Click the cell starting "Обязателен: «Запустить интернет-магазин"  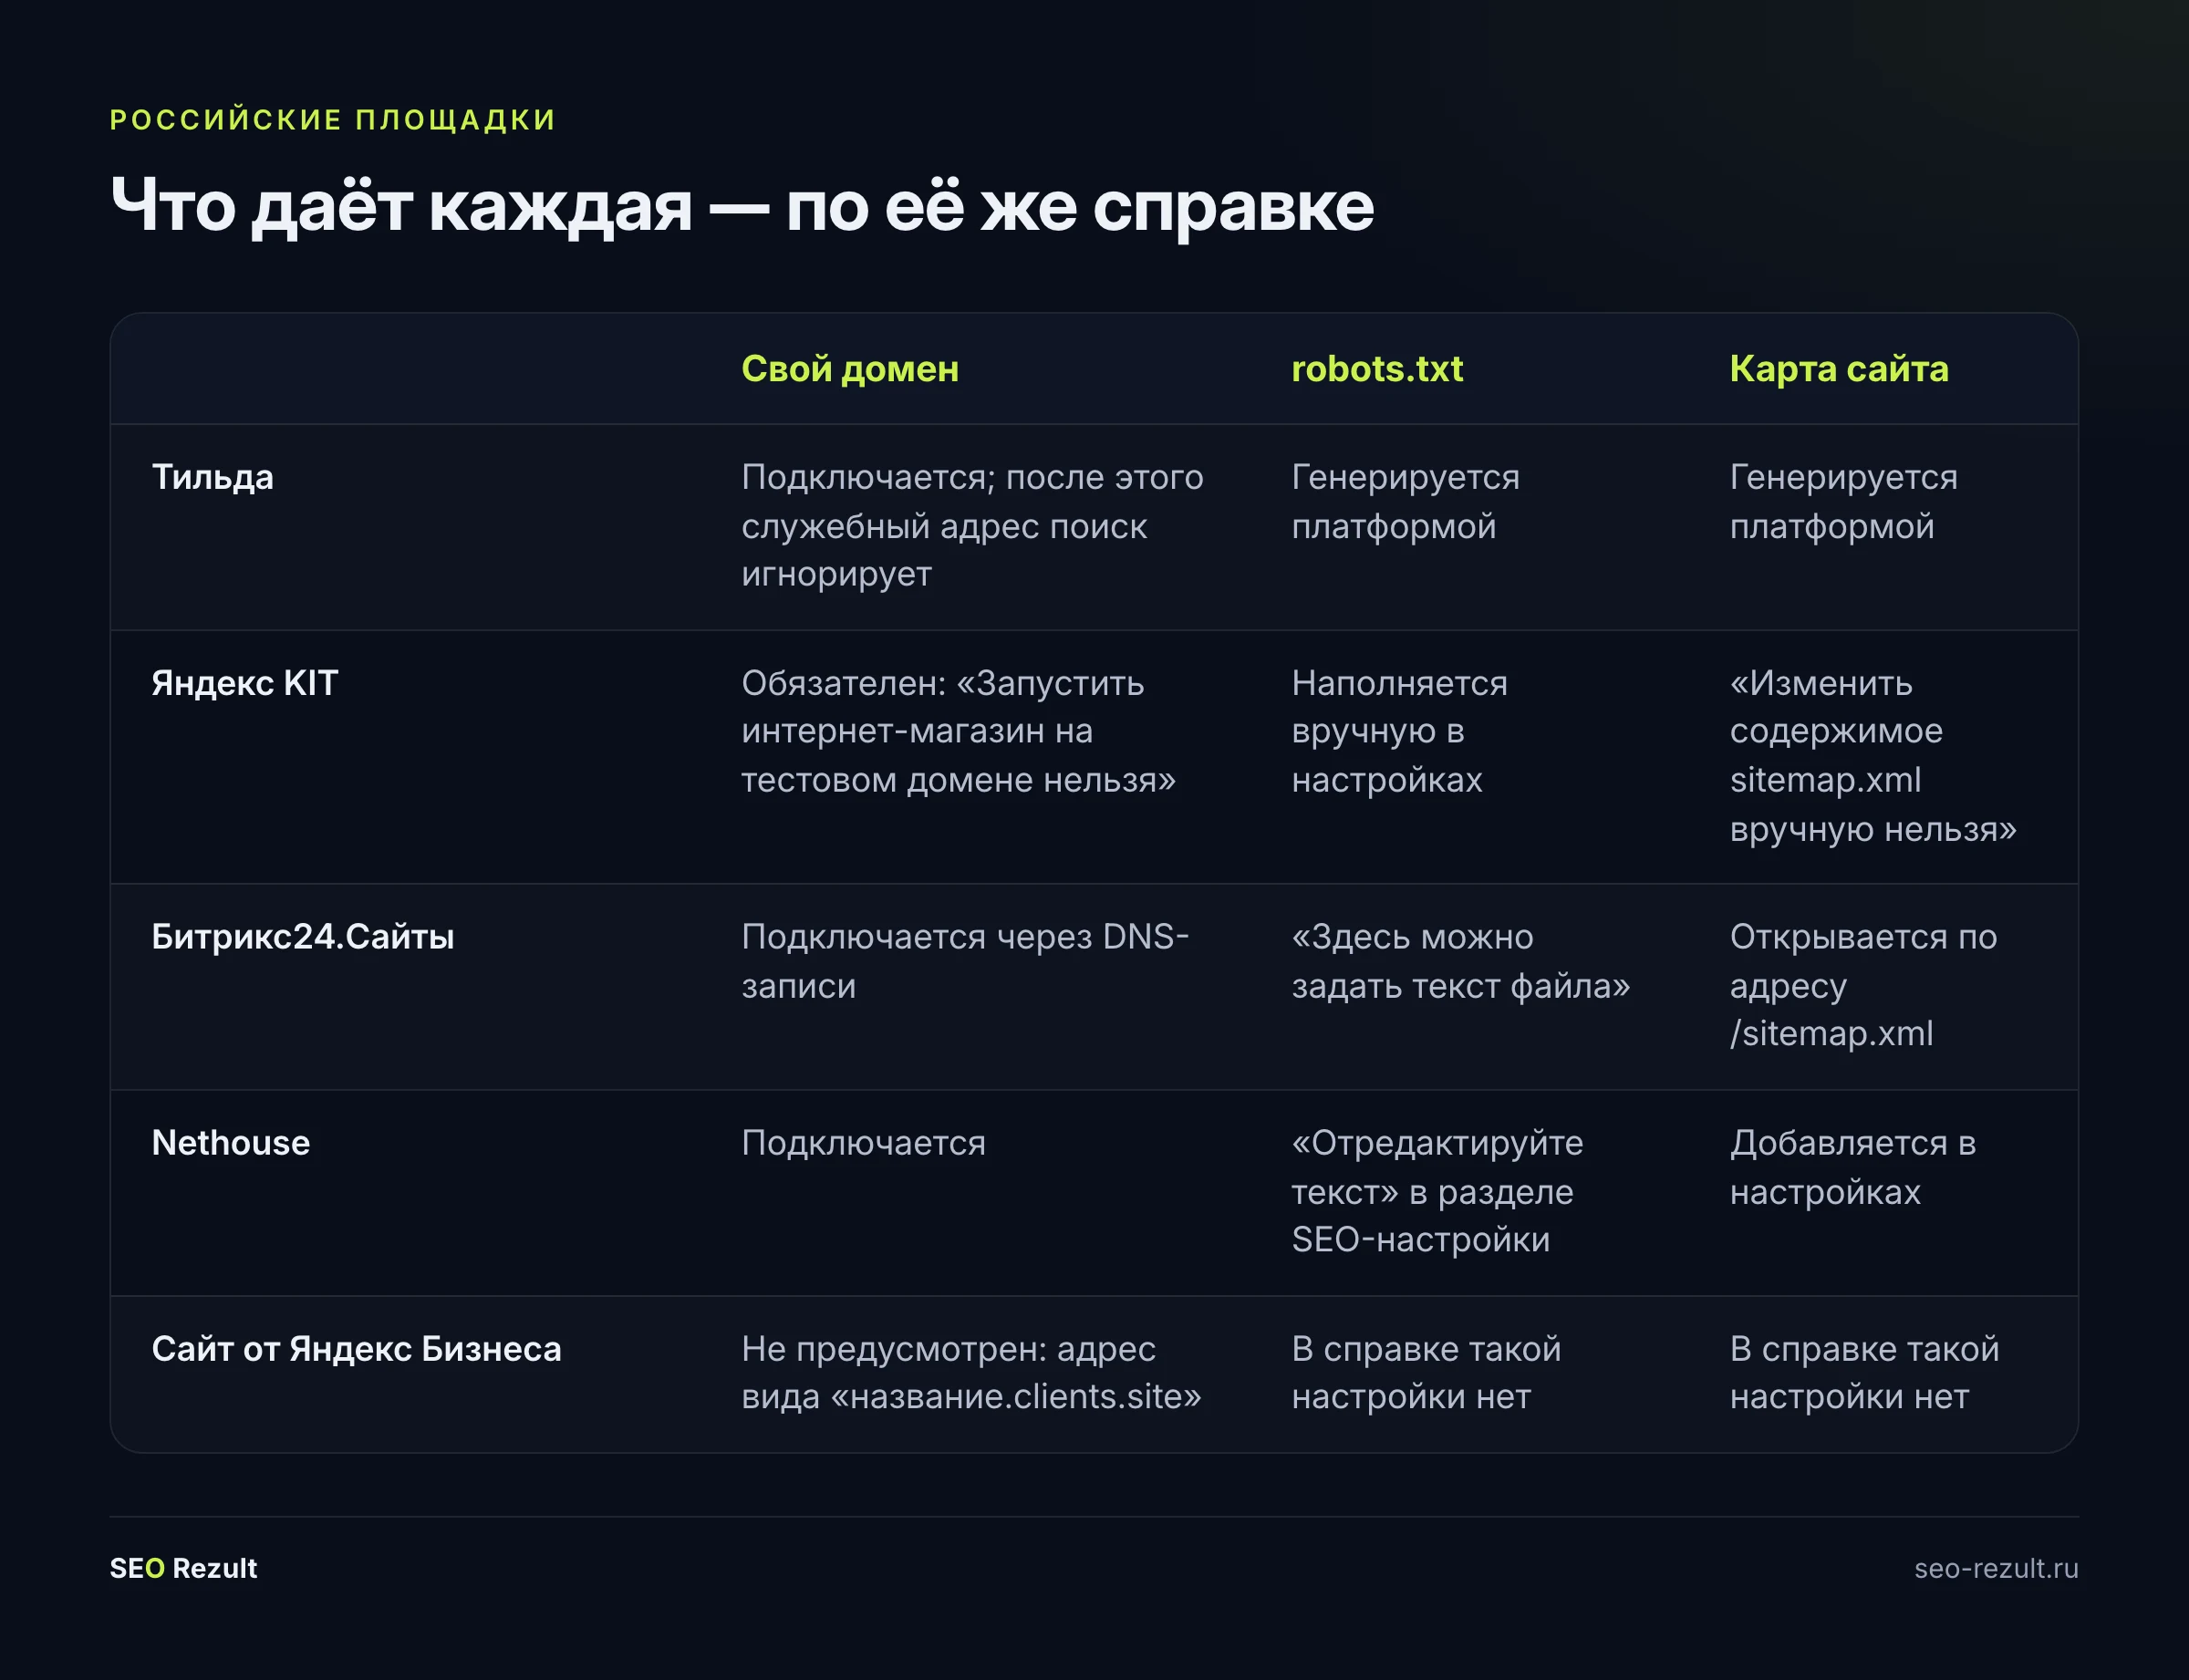click(959, 731)
